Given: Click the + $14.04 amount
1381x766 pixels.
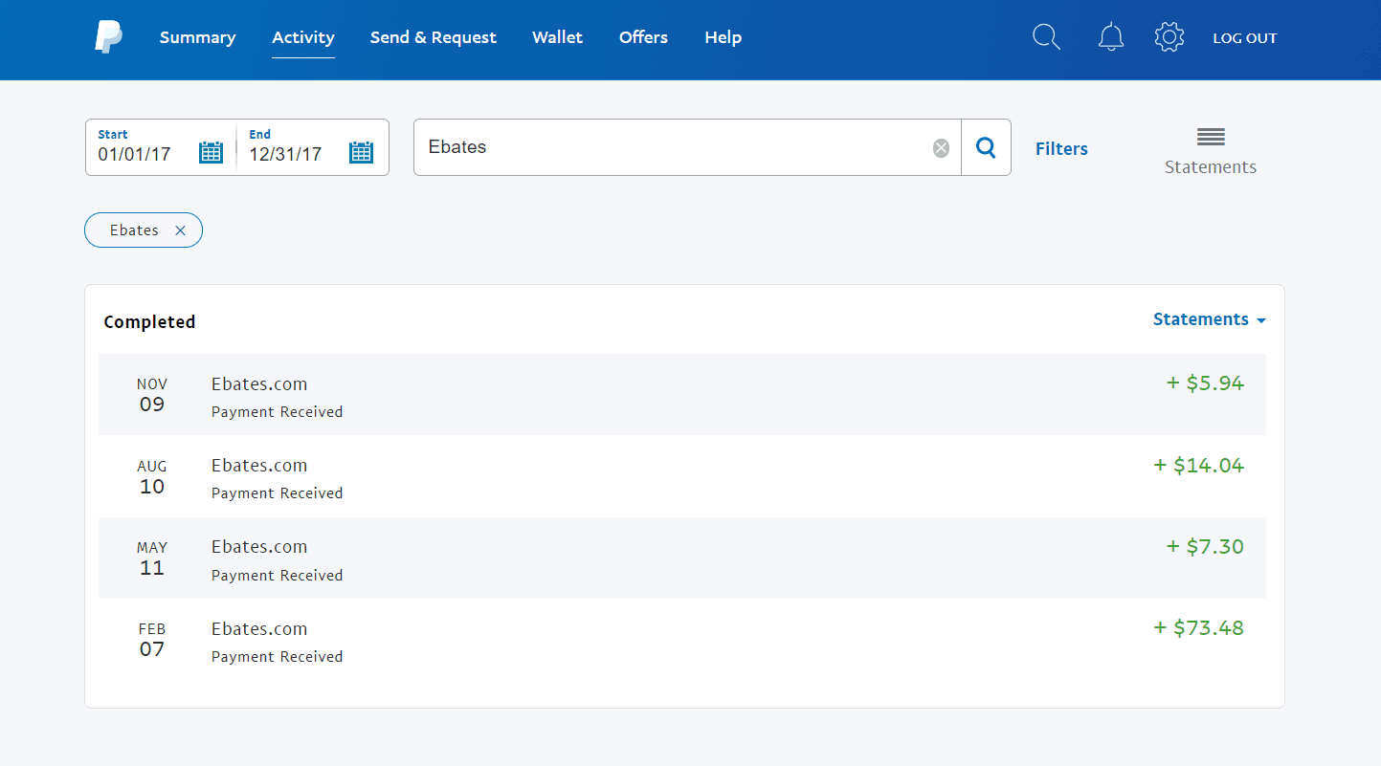Looking at the screenshot, I should point(1199,466).
